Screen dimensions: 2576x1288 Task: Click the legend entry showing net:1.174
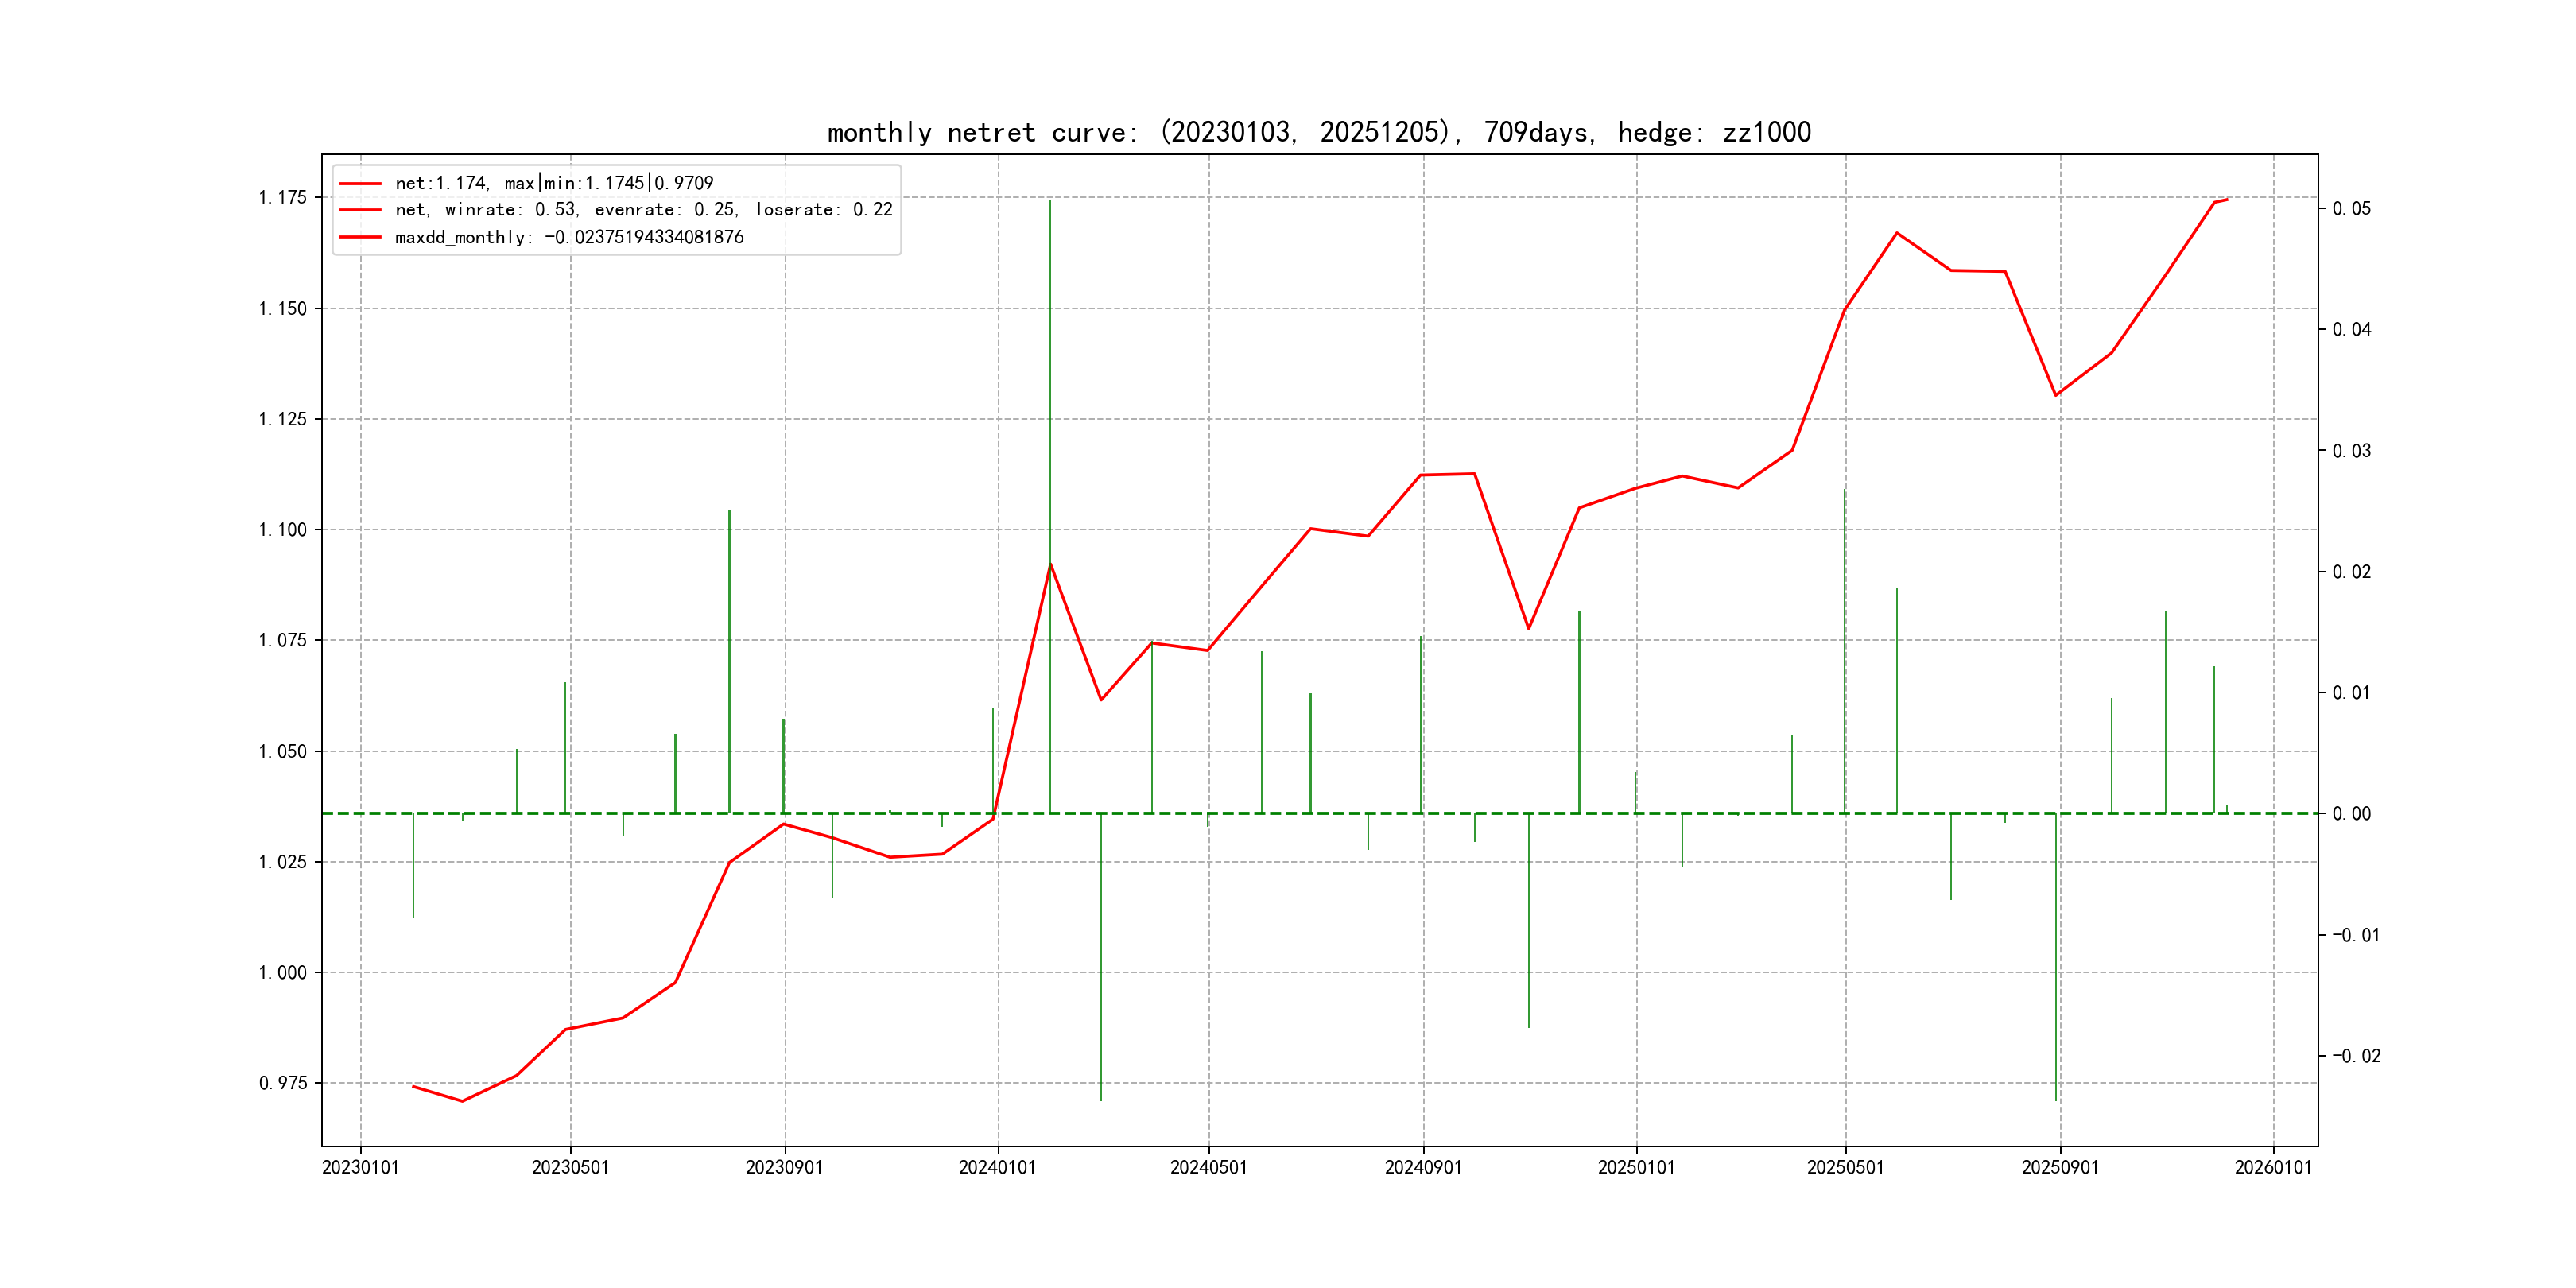(554, 183)
